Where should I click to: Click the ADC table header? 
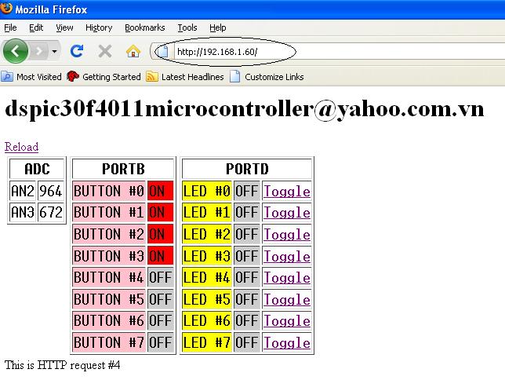(x=37, y=169)
